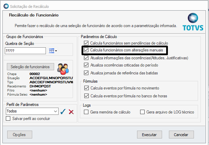Toggle Atualiza ocorrências criticadas do período
Viewport: 209px width, 145px height.
pos(86,65)
